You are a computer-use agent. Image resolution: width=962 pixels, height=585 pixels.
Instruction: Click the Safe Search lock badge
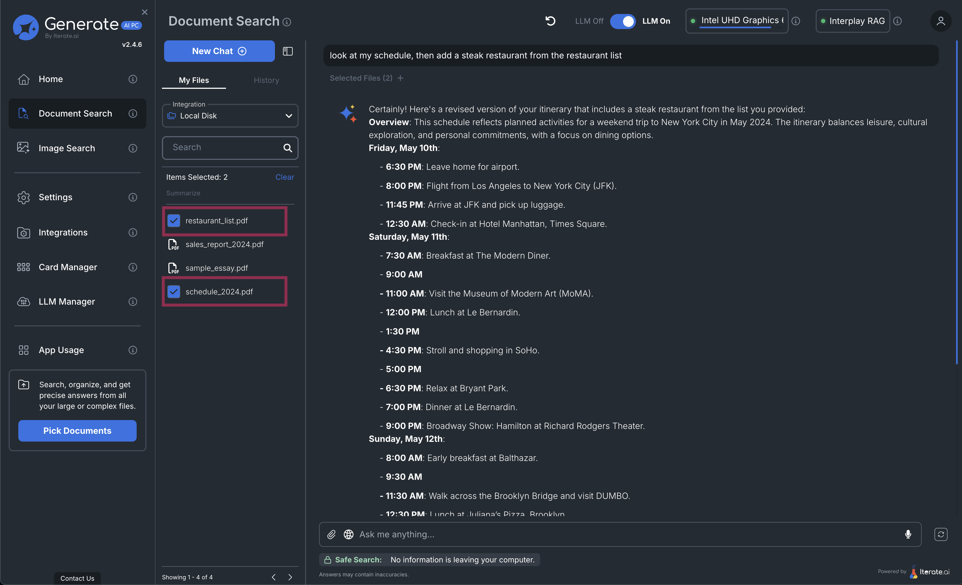tap(429, 560)
